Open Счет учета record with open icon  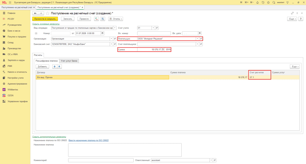[x=157, y=28]
